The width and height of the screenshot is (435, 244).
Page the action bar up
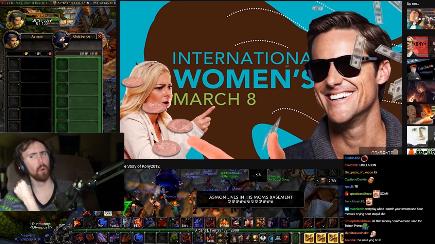pos(220,235)
